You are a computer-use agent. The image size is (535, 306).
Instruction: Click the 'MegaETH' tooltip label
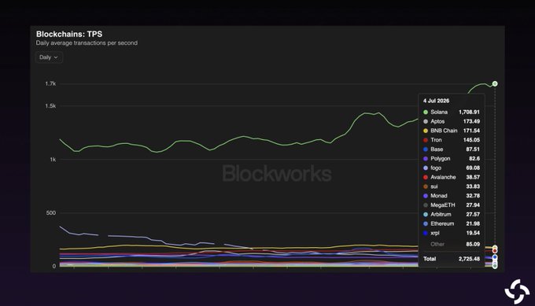(x=442, y=205)
